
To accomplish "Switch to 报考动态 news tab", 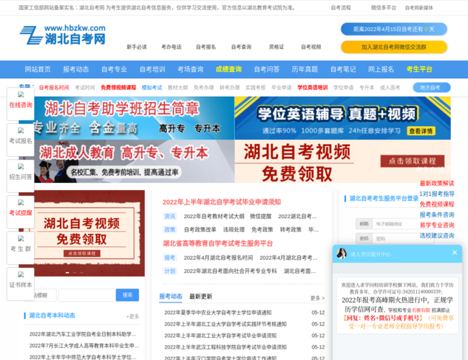I will 171,296.
